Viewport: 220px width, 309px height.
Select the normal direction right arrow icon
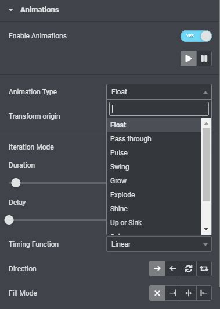coord(157,268)
